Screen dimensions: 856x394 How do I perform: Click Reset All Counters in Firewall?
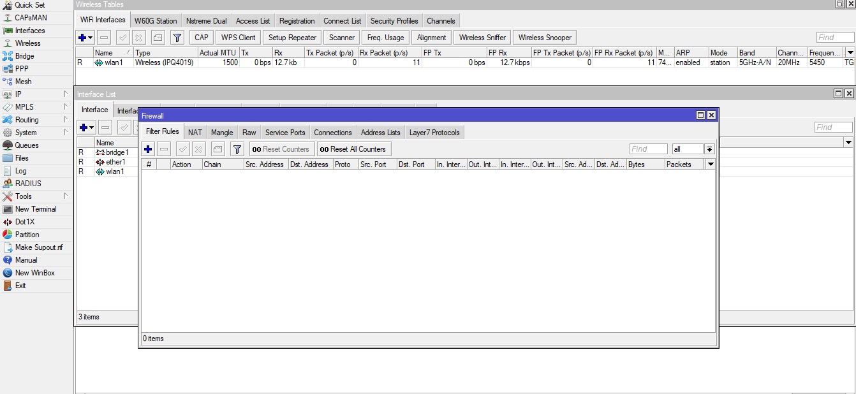(354, 149)
